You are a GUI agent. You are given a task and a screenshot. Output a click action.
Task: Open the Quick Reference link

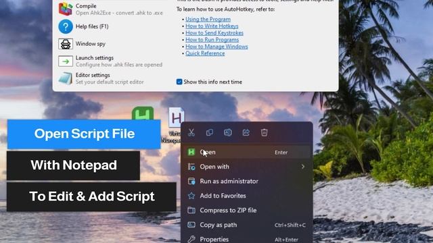pyautogui.click(x=205, y=53)
